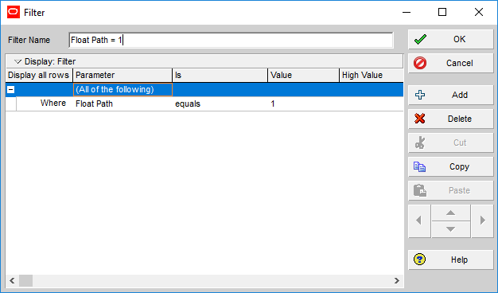Cut the selected filter row
This screenshot has height=293, width=498.
point(451,143)
